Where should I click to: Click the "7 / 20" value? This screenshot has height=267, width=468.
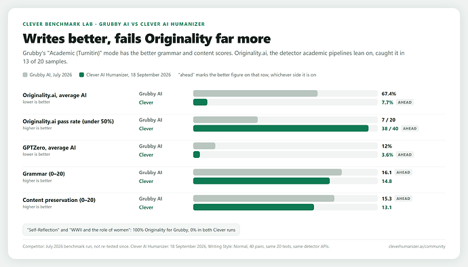click(x=389, y=120)
